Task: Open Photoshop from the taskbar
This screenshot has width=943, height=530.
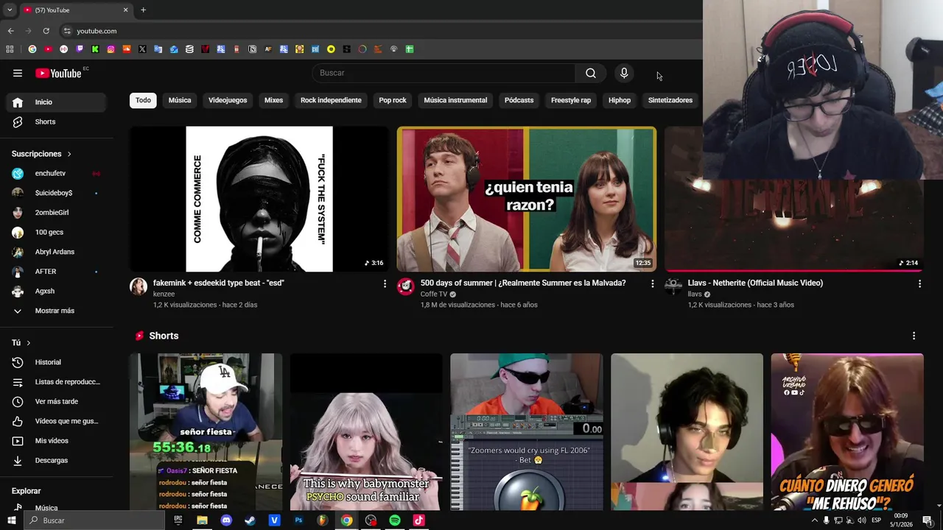Action: tap(298, 520)
